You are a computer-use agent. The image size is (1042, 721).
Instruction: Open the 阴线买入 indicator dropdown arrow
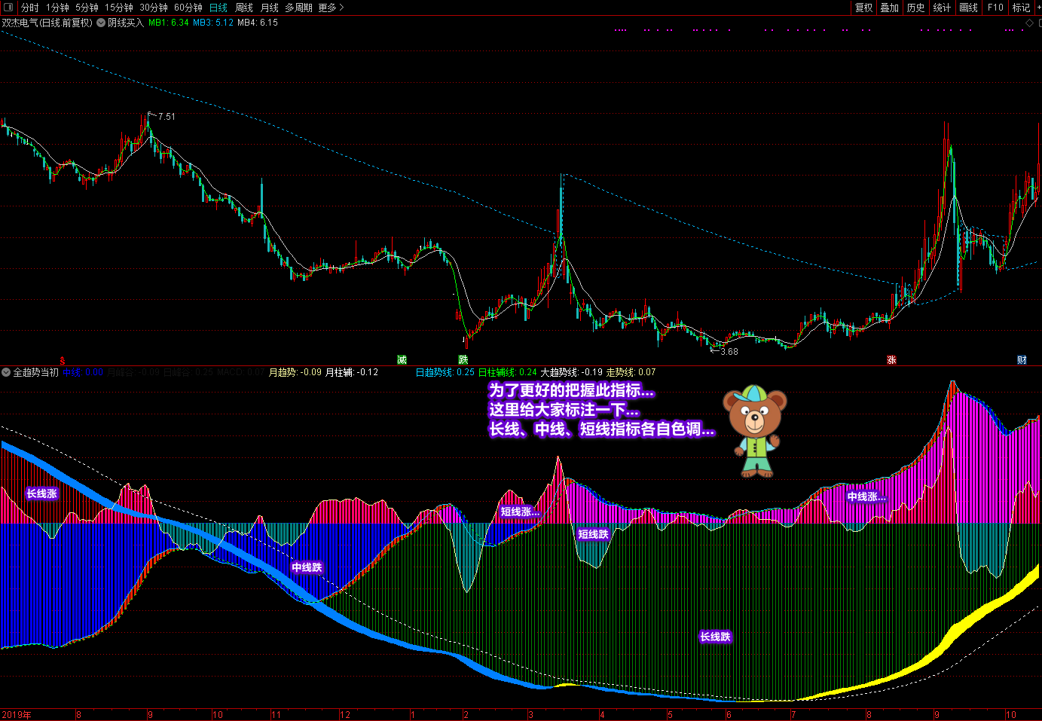(x=101, y=23)
